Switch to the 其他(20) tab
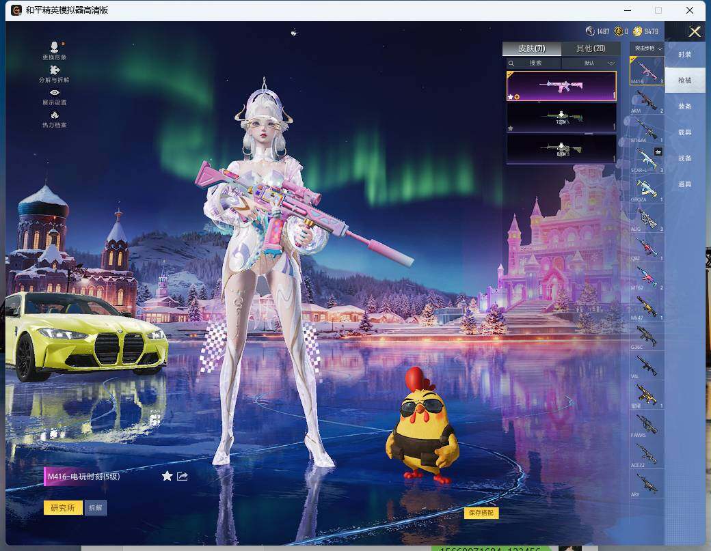Image resolution: width=711 pixels, height=551 pixels. 591,48
